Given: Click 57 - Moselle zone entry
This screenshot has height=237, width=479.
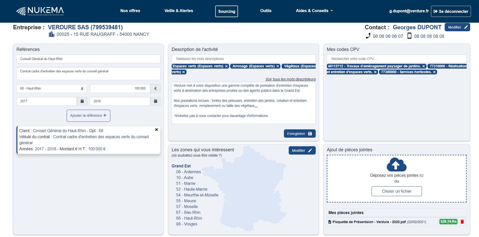Looking at the screenshot, I should [187, 207].
